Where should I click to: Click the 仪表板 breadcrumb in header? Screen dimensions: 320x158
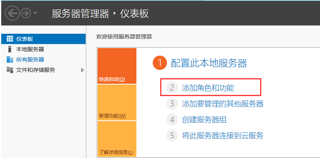134,13
